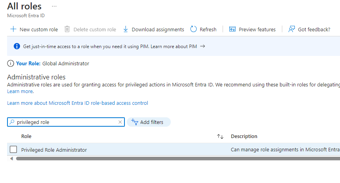Click the Privileged Role Administrator role name
Screen dimensions: 340x183
54,150
